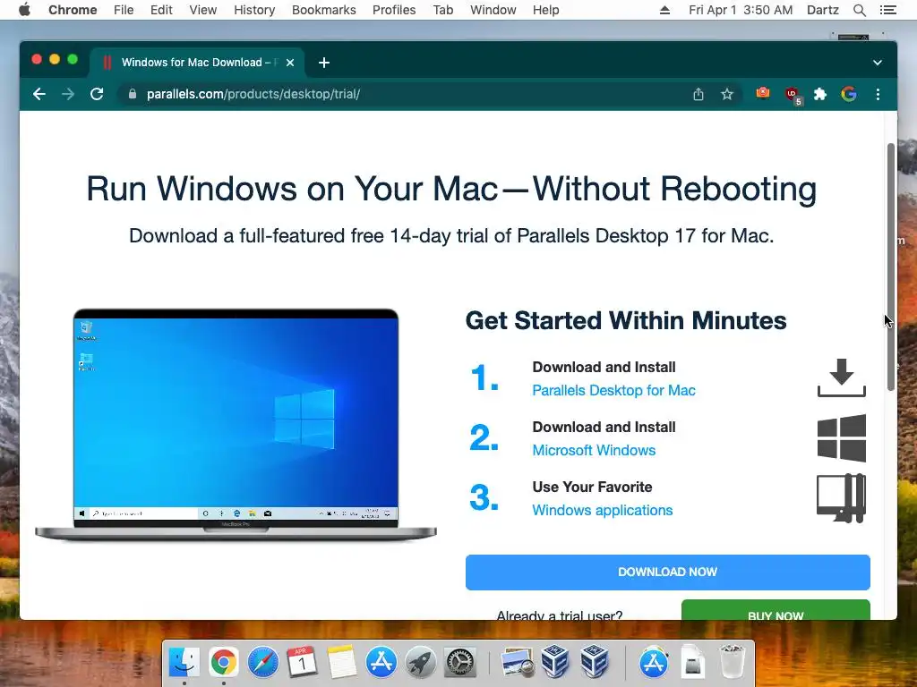Open the second VirtualBox cube icon
The image size is (917, 687).
tap(595, 663)
